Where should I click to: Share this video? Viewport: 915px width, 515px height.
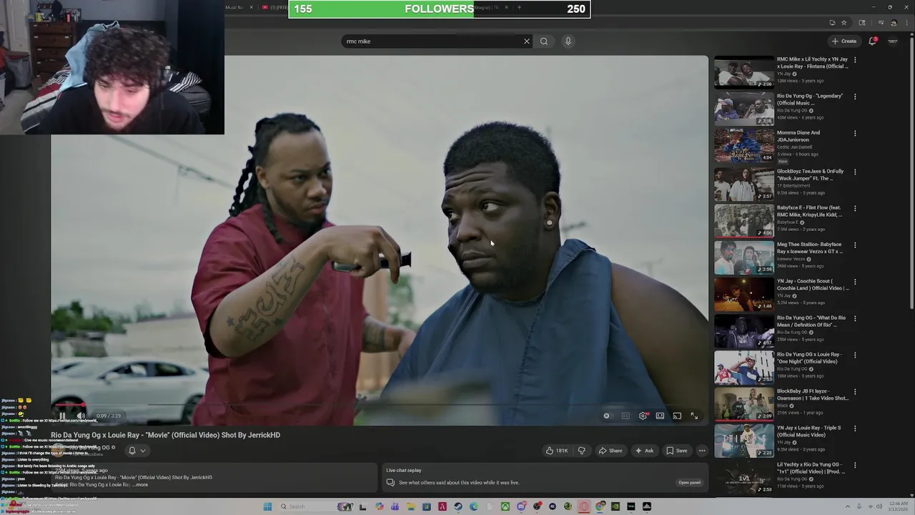click(610, 451)
